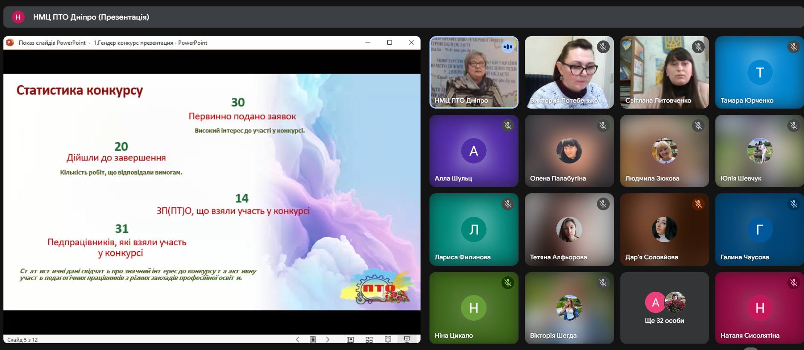The width and height of the screenshot is (804, 350).
Task: Switch to Normal view icon
Action: pyautogui.click(x=350, y=339)
